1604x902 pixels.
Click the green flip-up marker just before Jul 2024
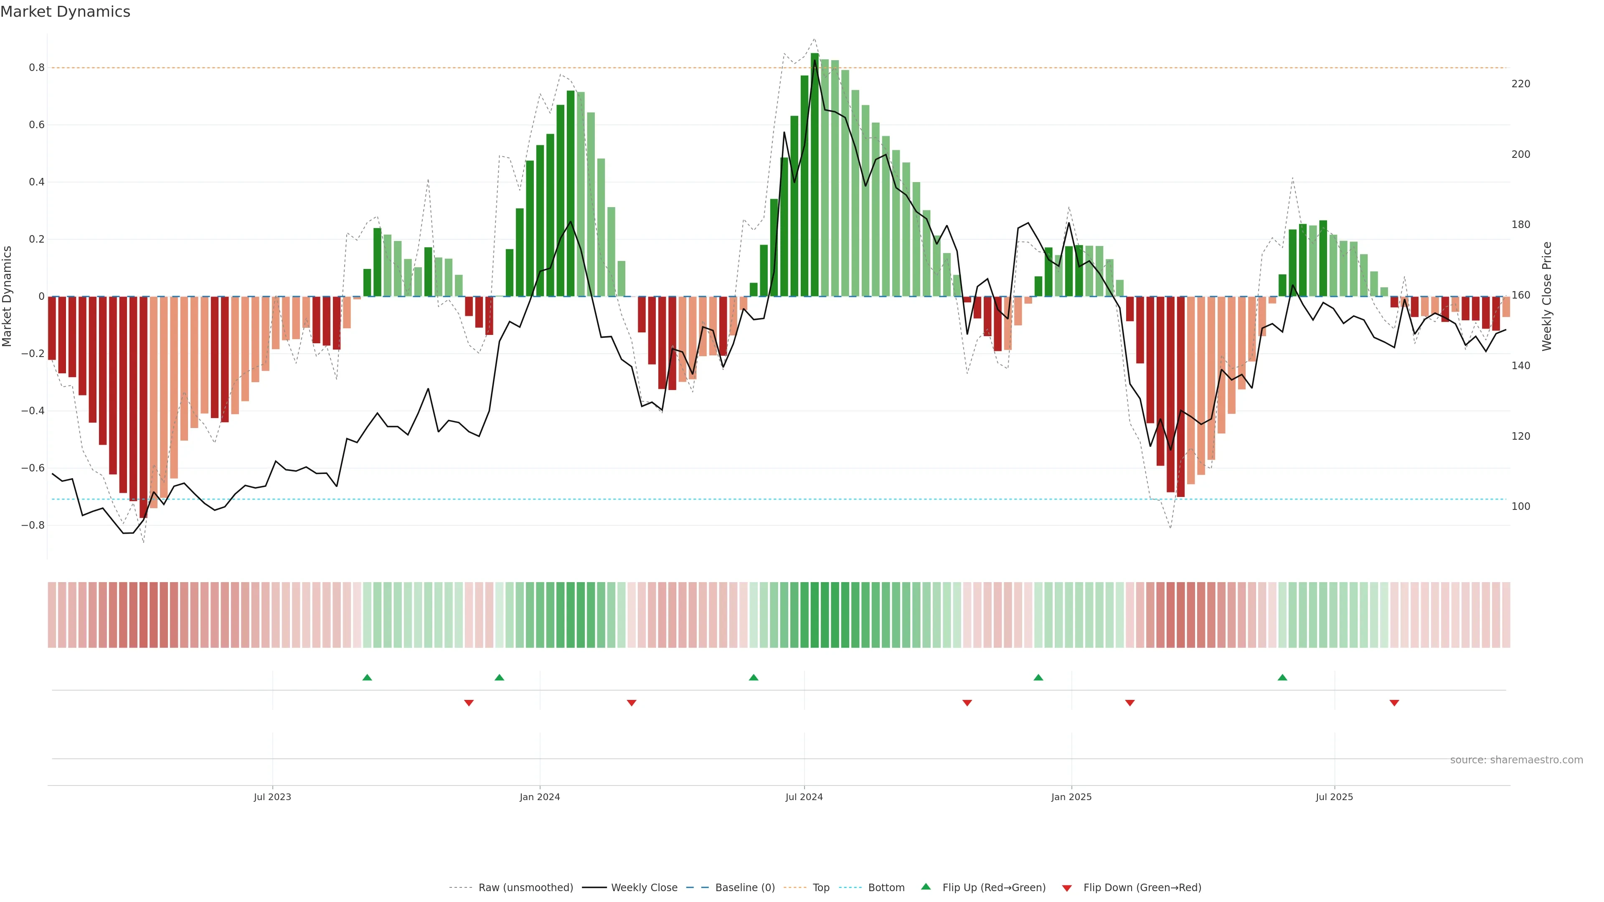(754, 677)
